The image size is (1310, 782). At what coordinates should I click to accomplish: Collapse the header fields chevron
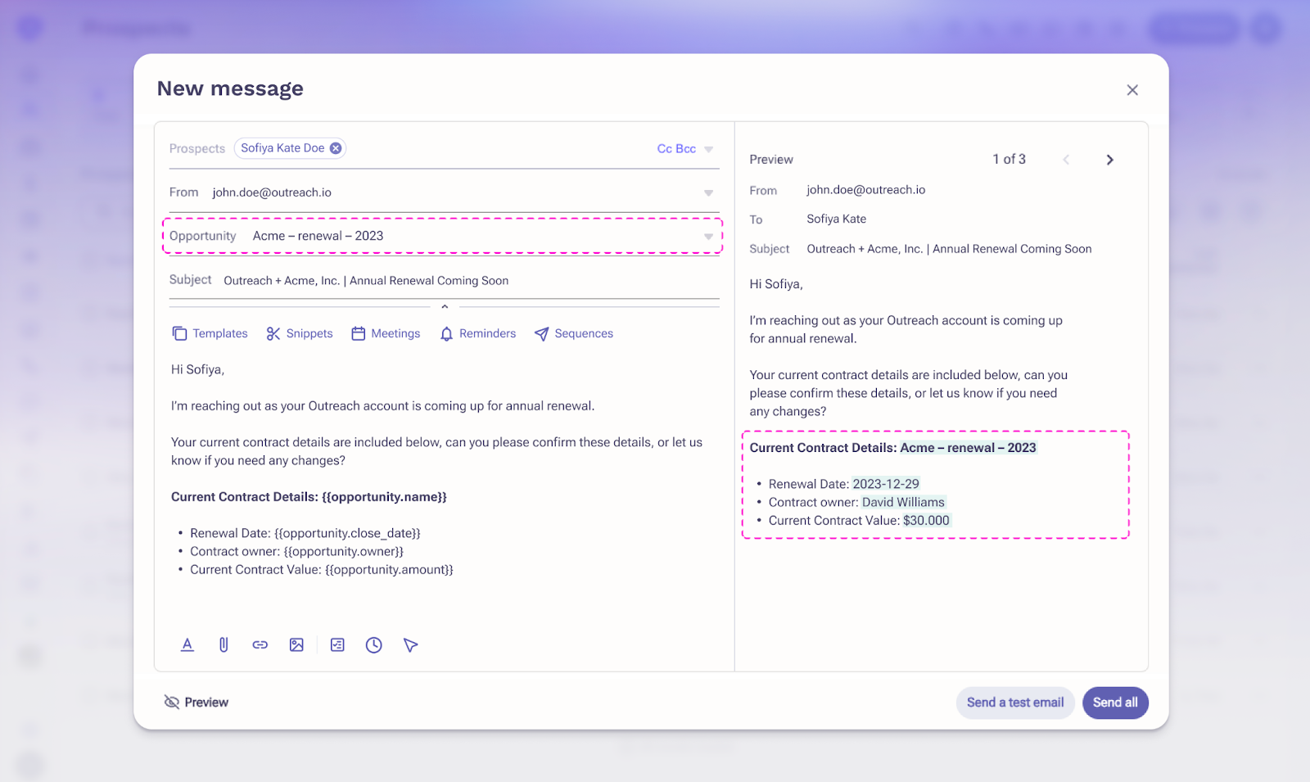coord(445,307)
